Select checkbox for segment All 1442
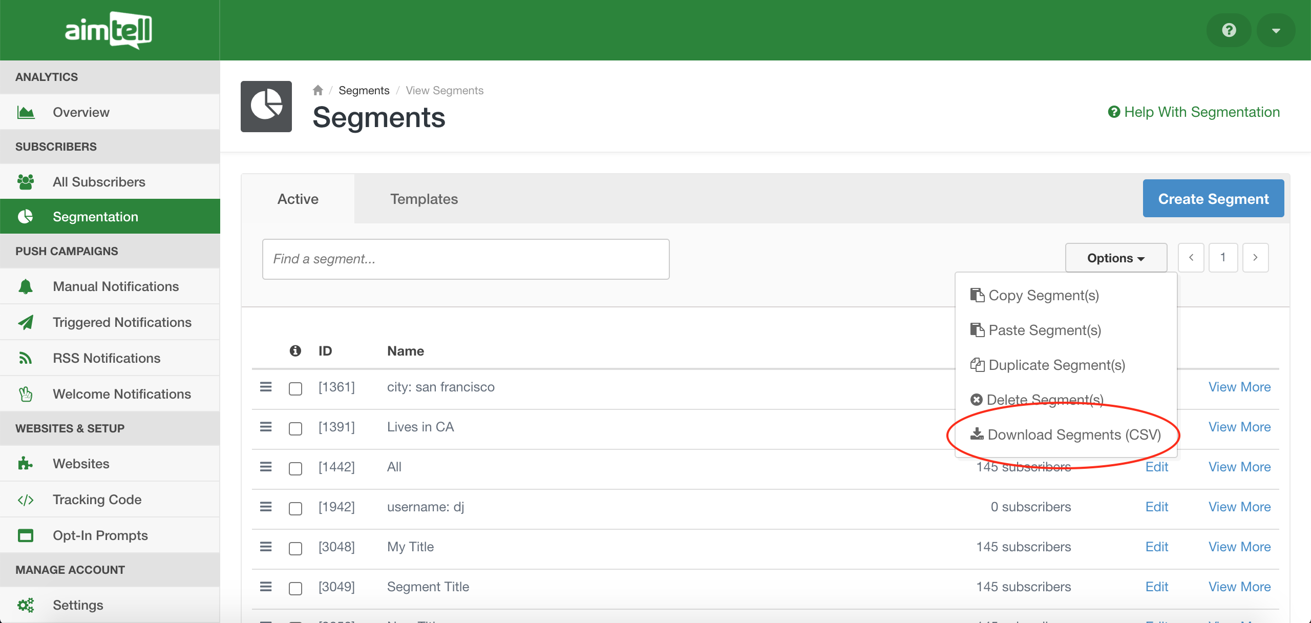Screen dimensions: 1311x623 (x=295, y=468)
